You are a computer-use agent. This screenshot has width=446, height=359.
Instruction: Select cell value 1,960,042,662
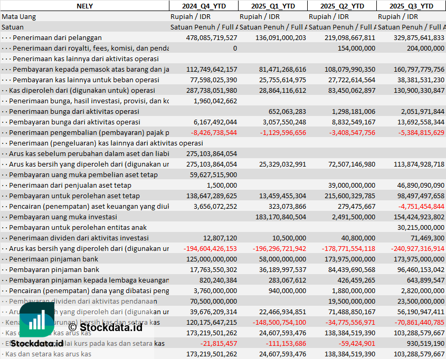coord(215,101)
